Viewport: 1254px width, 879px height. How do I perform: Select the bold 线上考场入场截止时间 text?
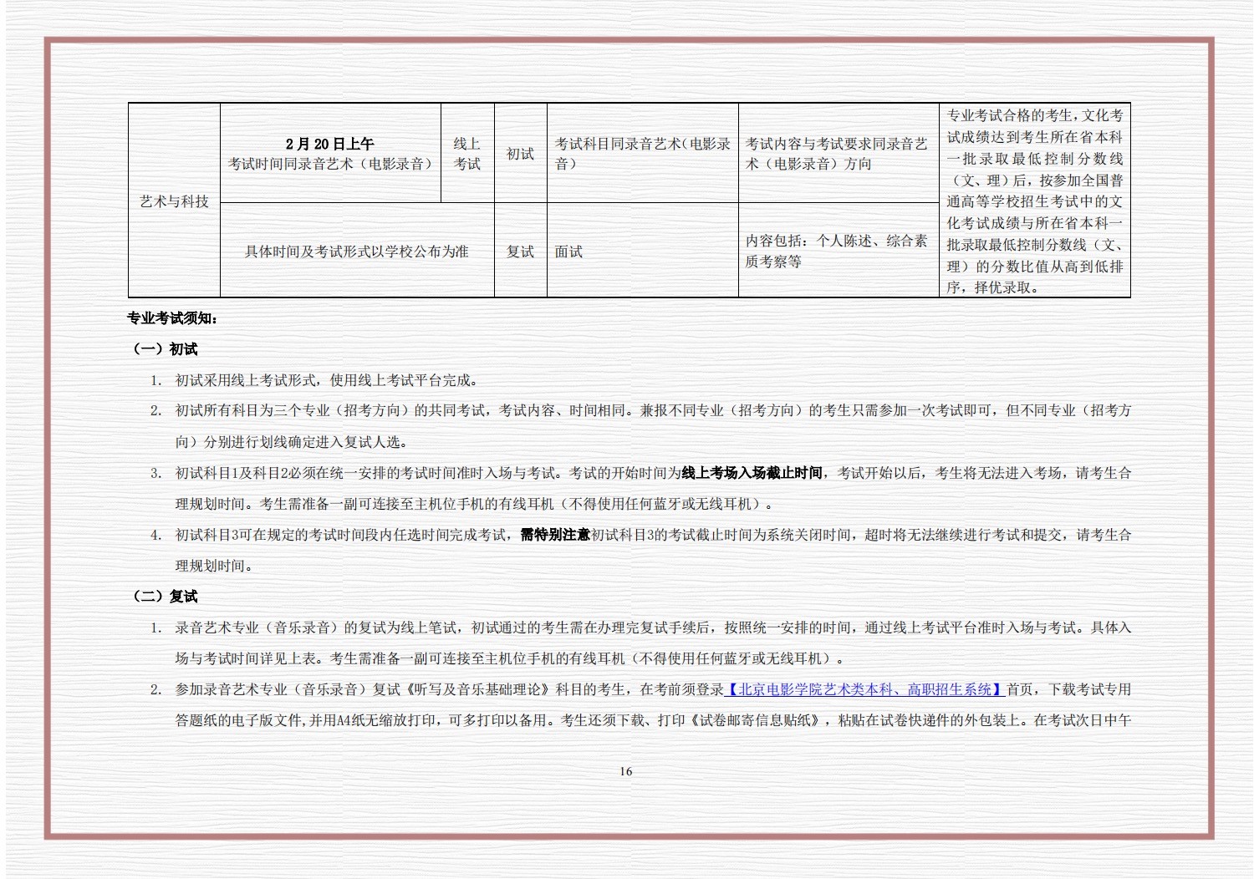[x=752, y=473]
